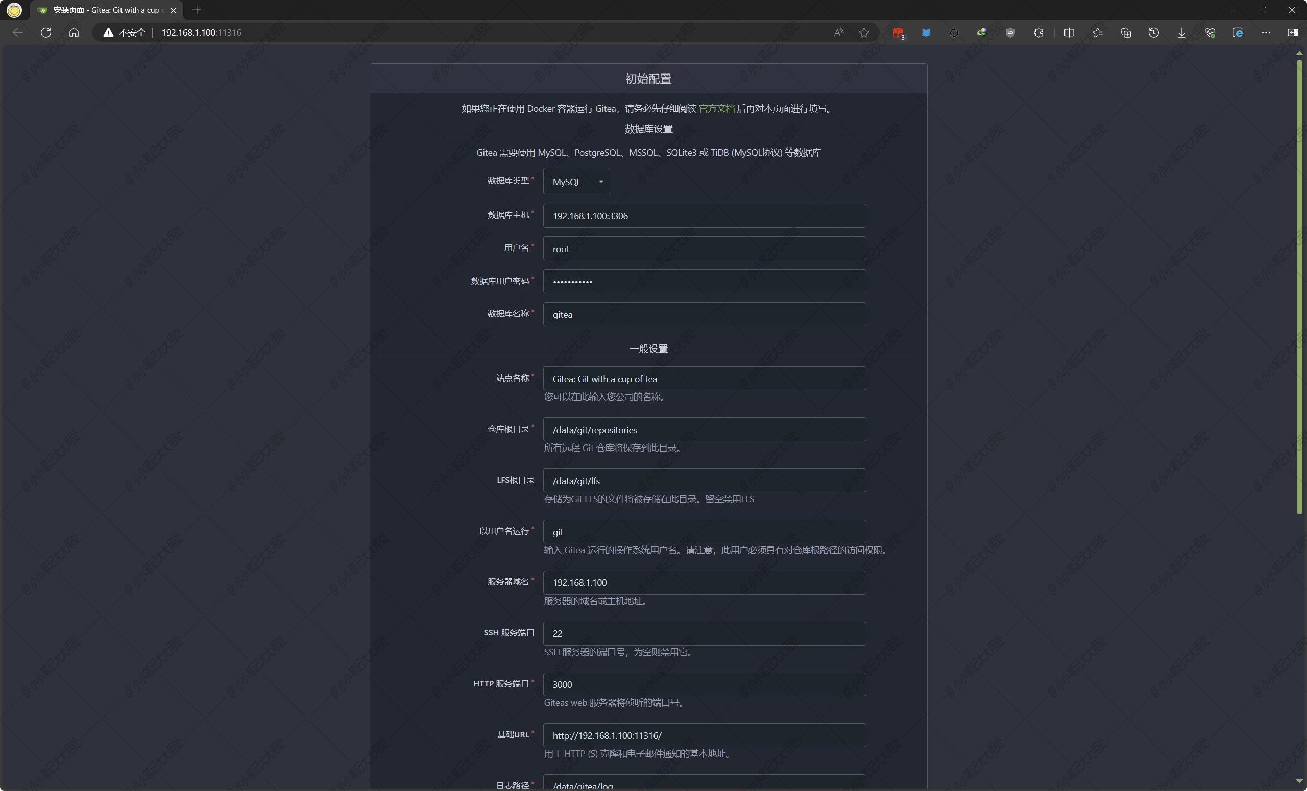
Task: Open the browser Extensions puzzle-piece menu
Action: coord(1038,32)
